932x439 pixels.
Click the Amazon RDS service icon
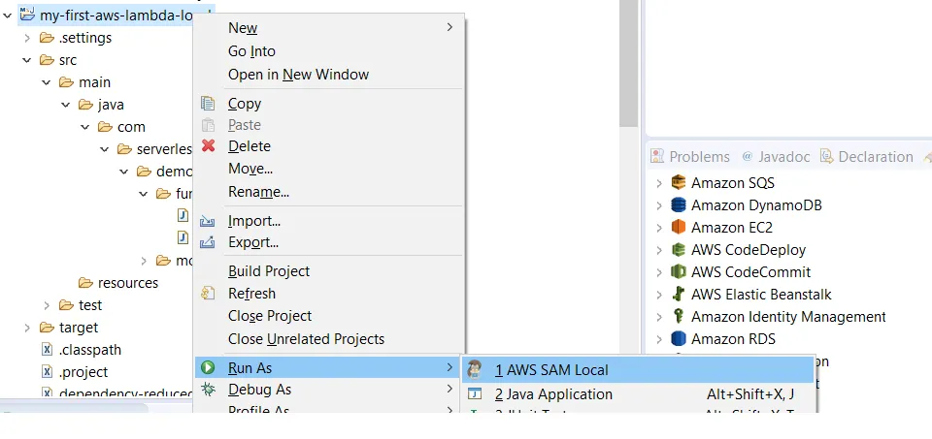click(x=679, y=339)
